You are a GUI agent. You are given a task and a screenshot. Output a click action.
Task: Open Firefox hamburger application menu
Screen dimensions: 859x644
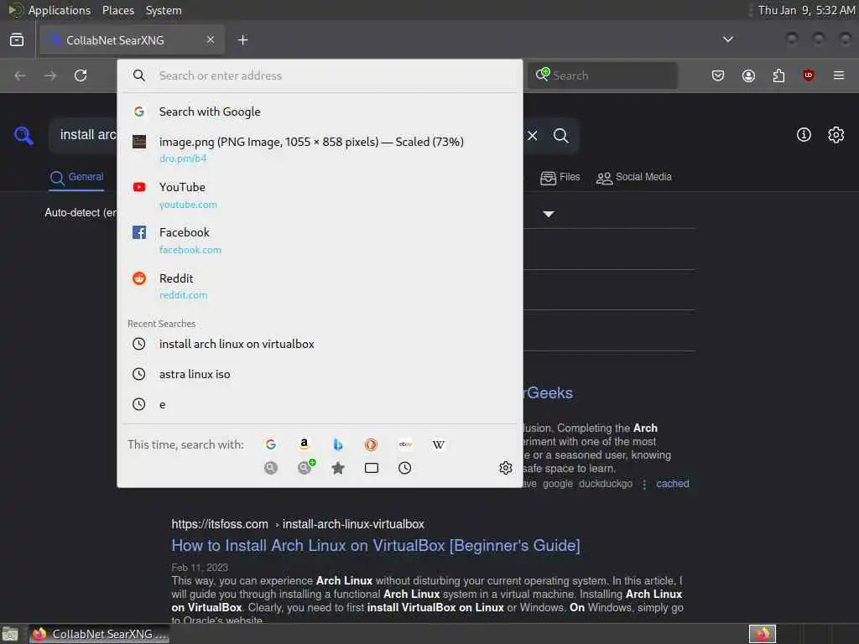pos(839,75)
